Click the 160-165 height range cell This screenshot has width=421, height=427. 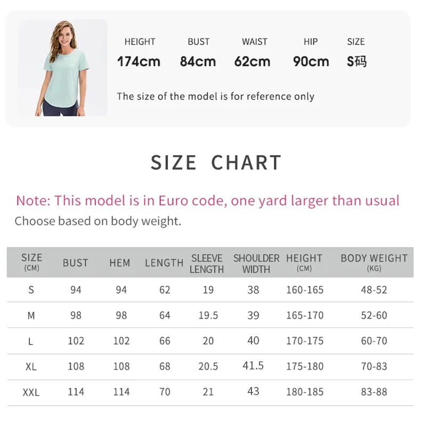[304, 290]
